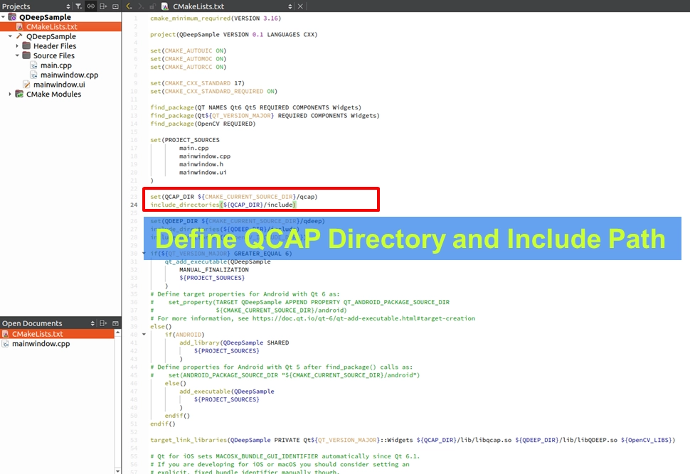Click the target_link_libraries line
Image resolution: width=690 pixels, height=474 pixels.
pyautogui.click(x=413, y=440)
